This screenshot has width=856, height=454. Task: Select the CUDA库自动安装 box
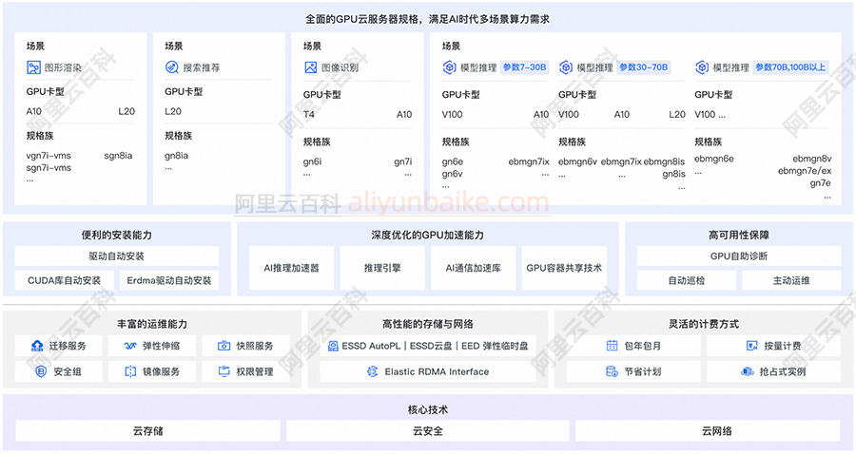tap(65, 281)
